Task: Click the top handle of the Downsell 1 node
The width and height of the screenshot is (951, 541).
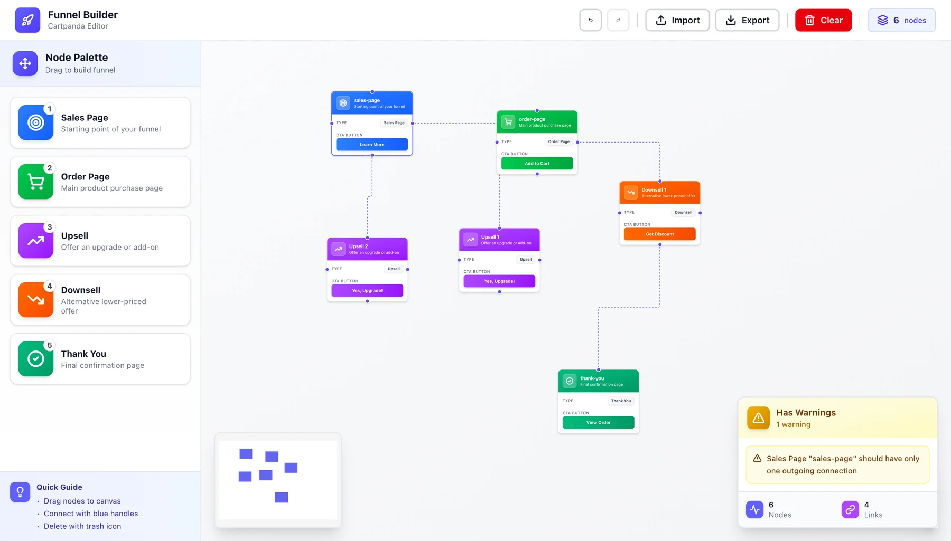Action: coord(660,182)
